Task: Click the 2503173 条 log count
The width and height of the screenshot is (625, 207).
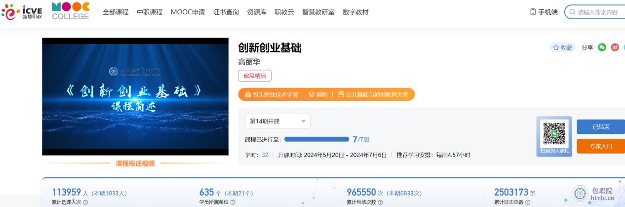Action: [x=515, y=193]
